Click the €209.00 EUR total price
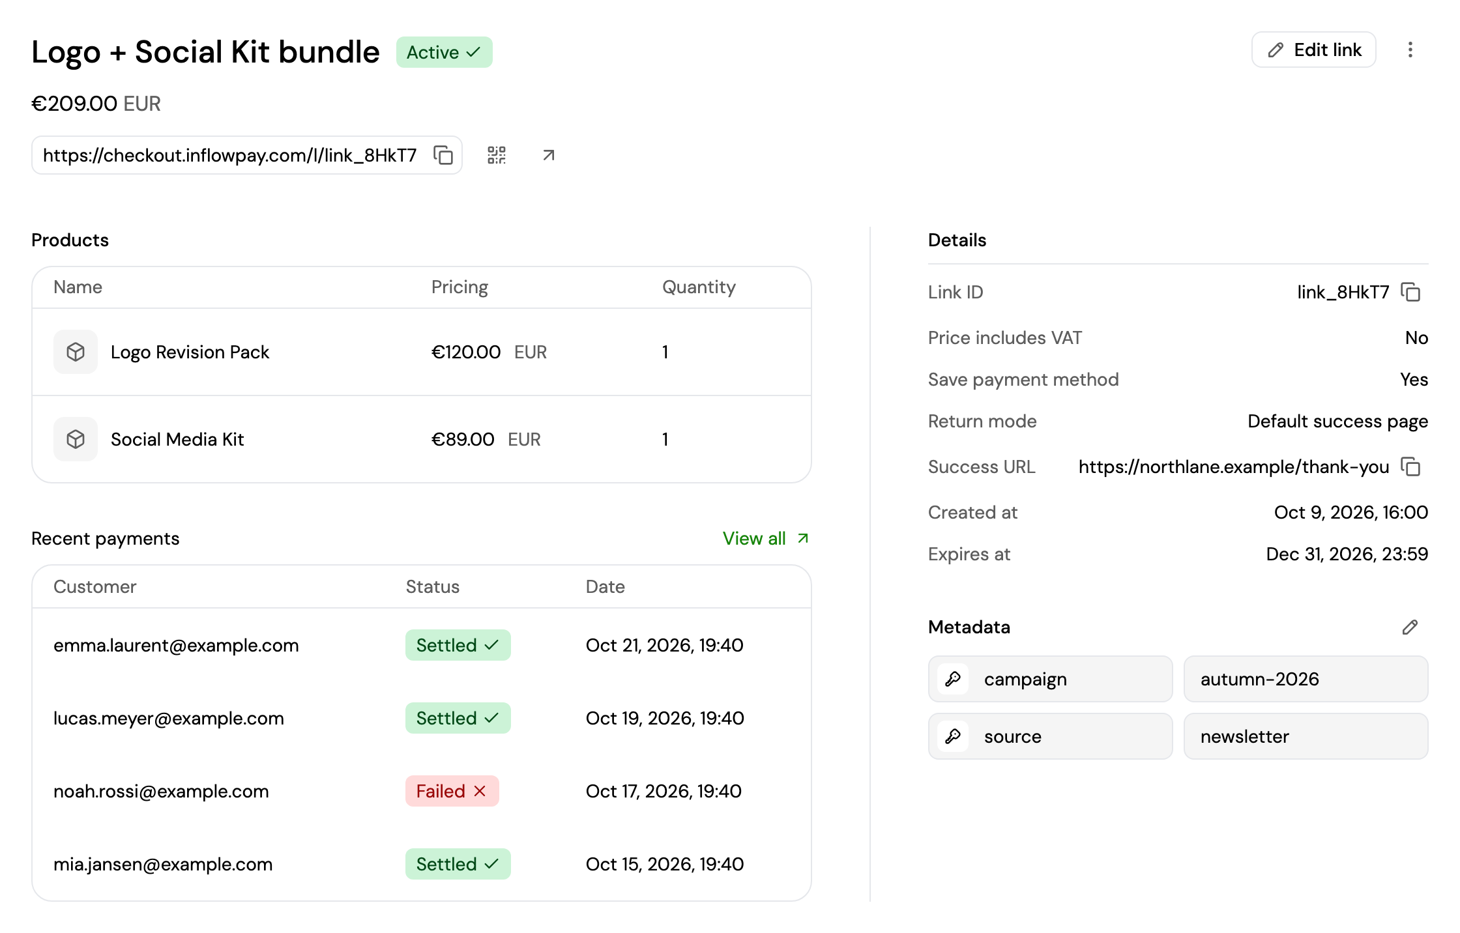This screenshot has width=1460, height=933. tap(96, 103)
